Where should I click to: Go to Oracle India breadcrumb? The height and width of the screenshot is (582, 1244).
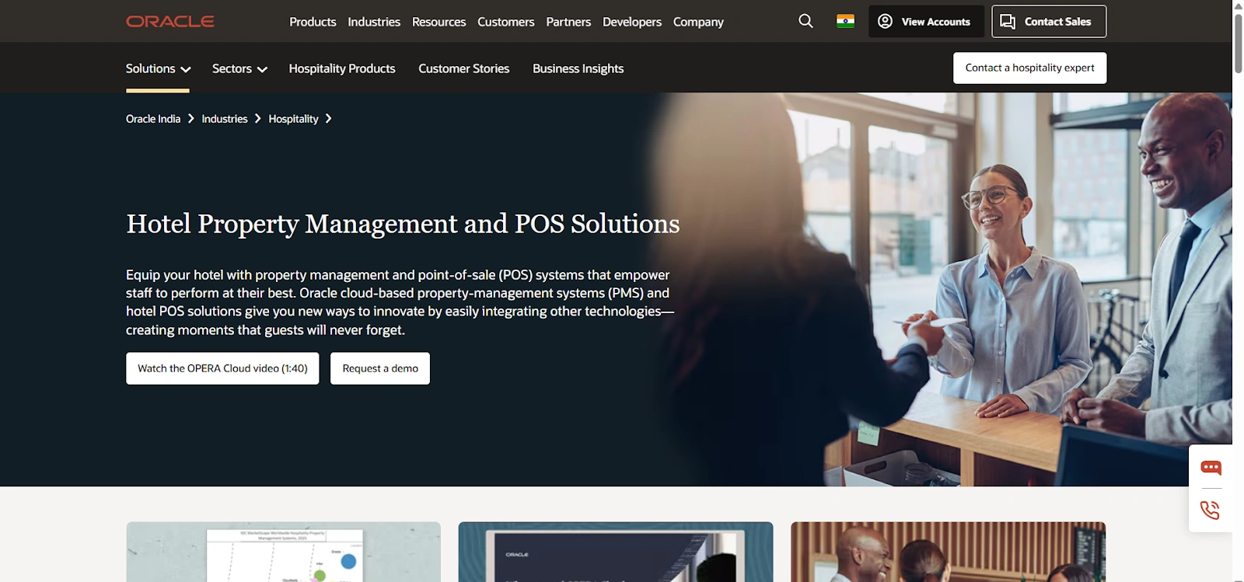153,119
